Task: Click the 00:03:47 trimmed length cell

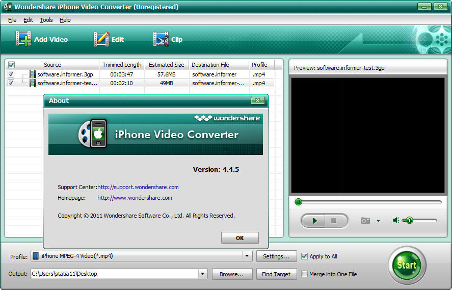Action: tap(122, 74)
